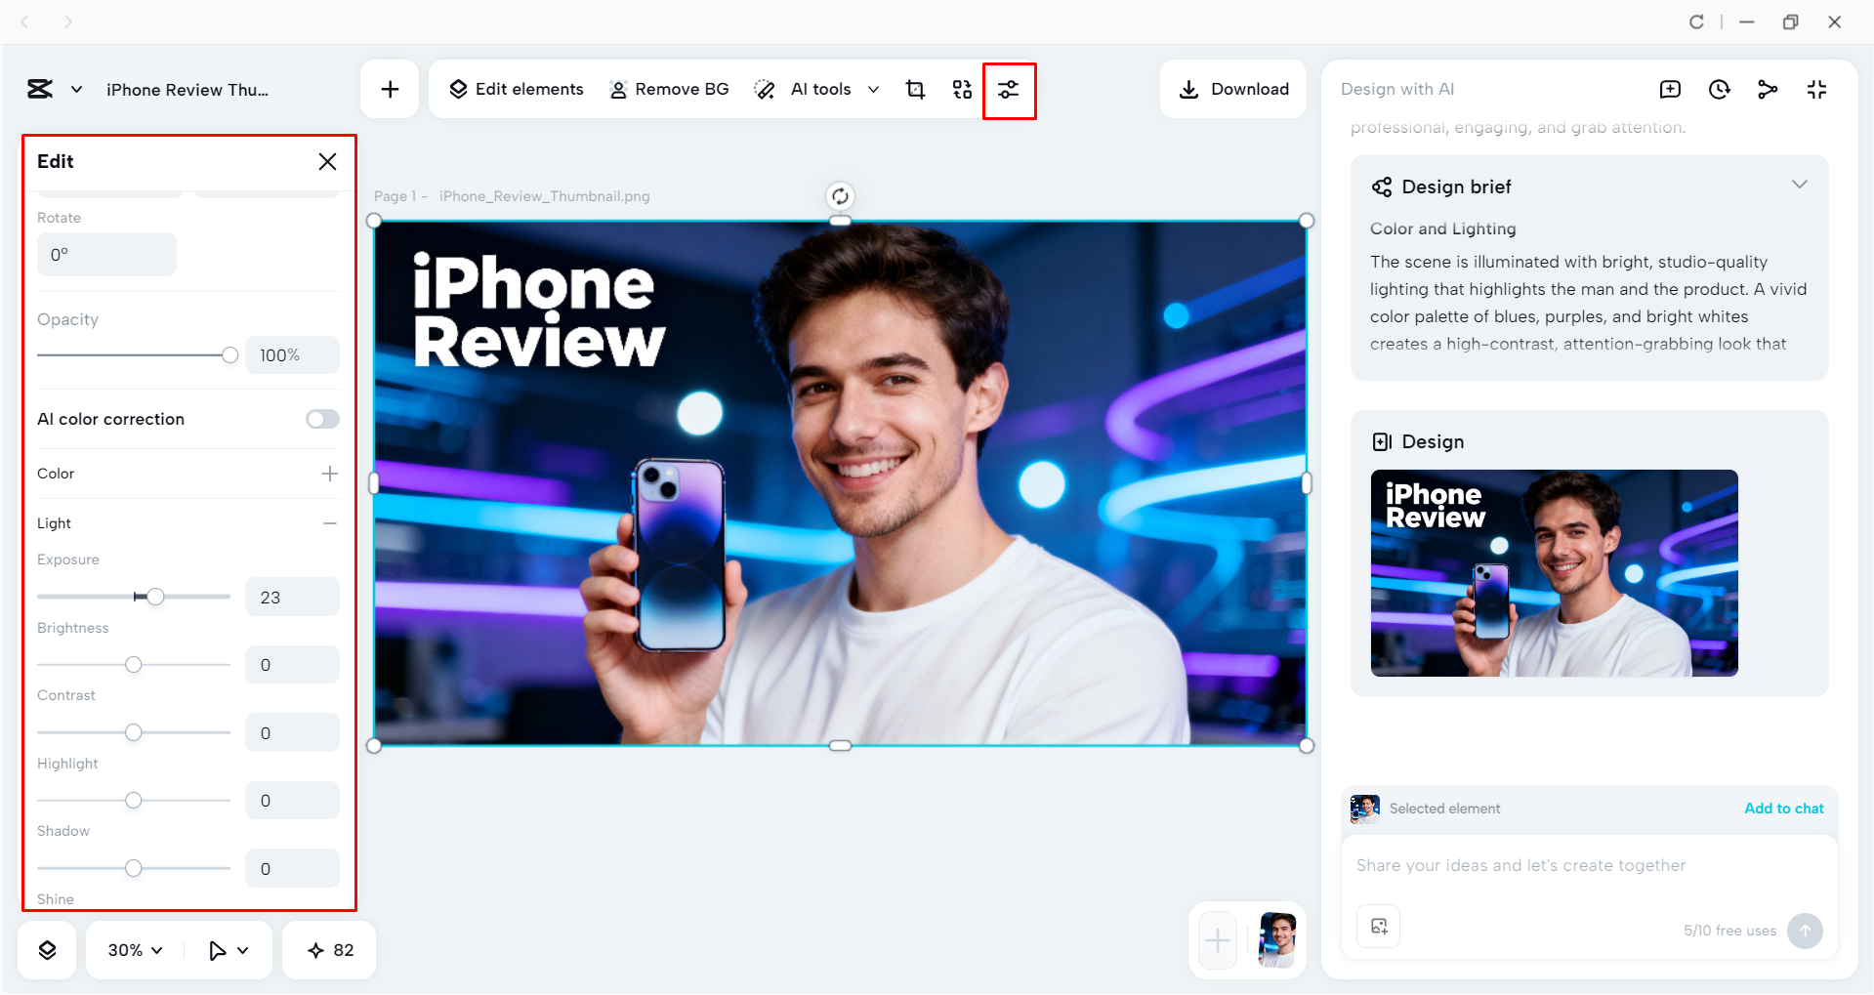Click the Shadow value field
1874x995 pixels.
pyautogui.click(x=292, y=869)
